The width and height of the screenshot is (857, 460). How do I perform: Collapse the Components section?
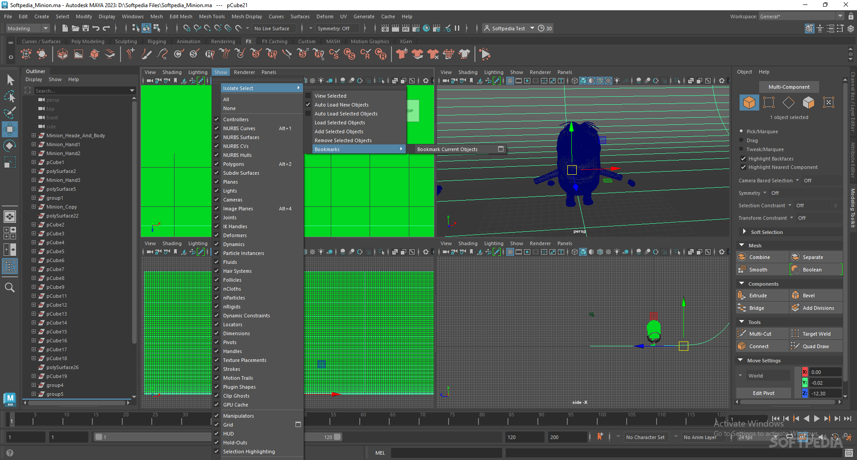click(742, 283)
